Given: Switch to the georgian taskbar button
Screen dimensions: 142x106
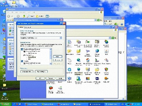Looking at the screenshot, I should tap(80, 104).
